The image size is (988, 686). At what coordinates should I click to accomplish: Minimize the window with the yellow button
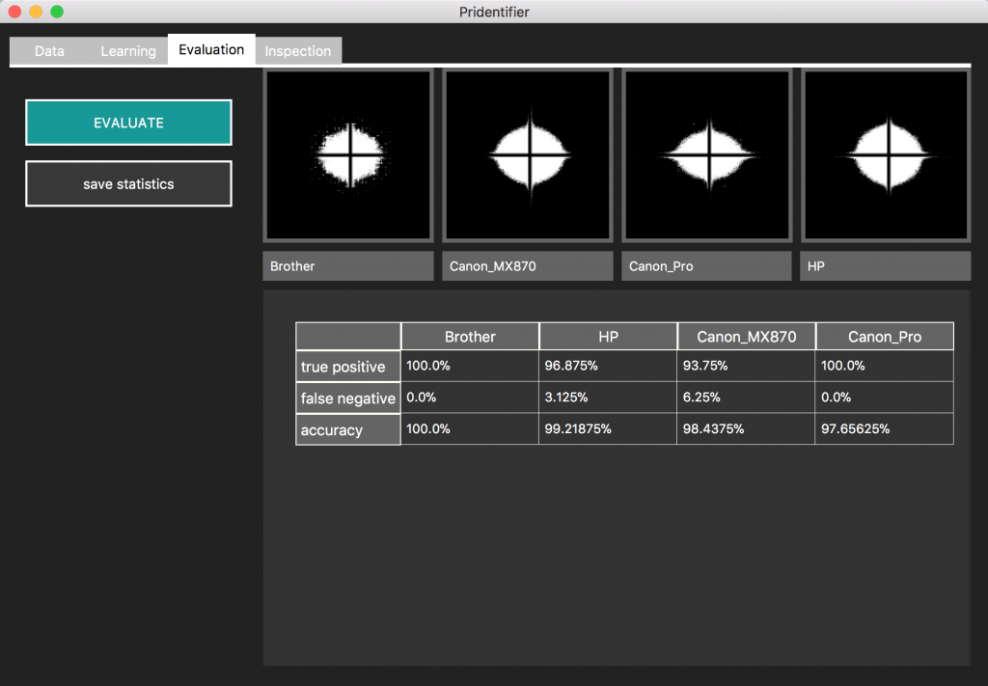tap(36, 12)
